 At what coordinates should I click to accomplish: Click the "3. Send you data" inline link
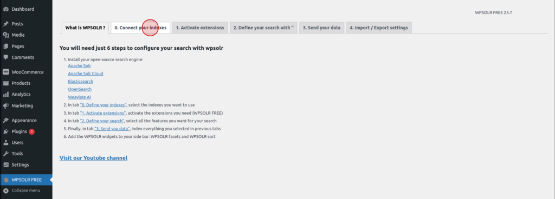112,129
